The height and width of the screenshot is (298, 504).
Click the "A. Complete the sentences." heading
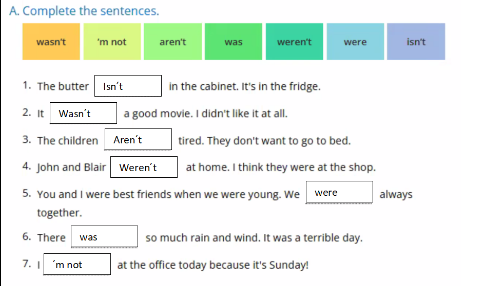[84, 11]
